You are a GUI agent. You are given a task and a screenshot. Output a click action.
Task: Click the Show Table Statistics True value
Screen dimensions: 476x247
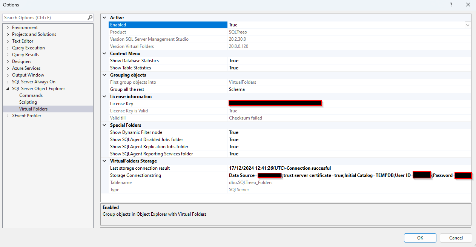[233, 68]
